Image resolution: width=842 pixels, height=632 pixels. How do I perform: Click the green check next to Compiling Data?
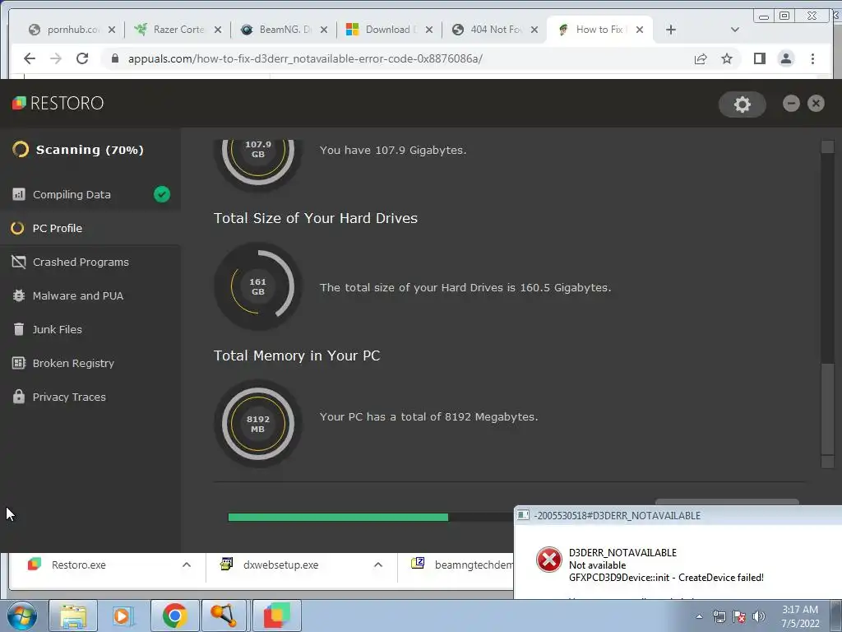pyautogui.click(x=162, y=194)
